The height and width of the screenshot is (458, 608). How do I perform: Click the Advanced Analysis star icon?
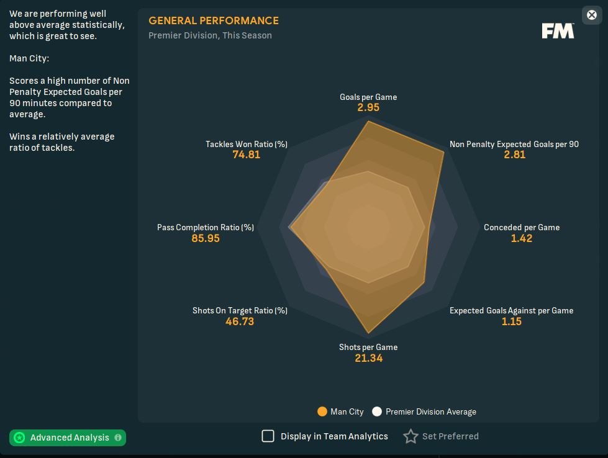(x=20, y=438)
